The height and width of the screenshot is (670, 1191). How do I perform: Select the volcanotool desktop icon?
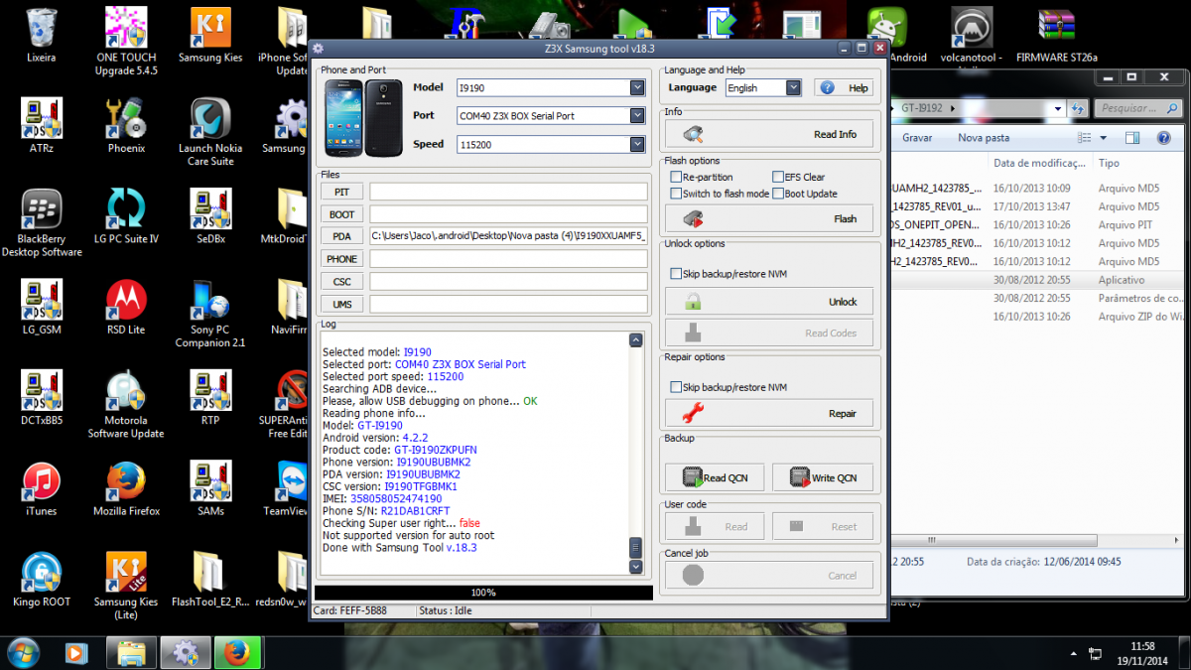point(973,35)
